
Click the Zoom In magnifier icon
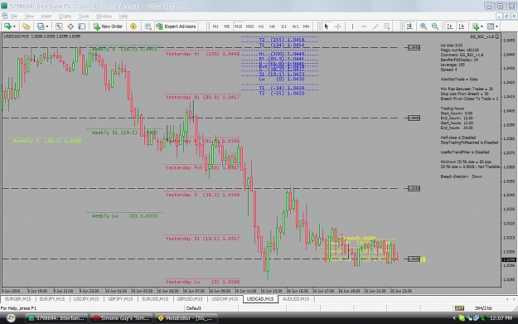[424, 27]
